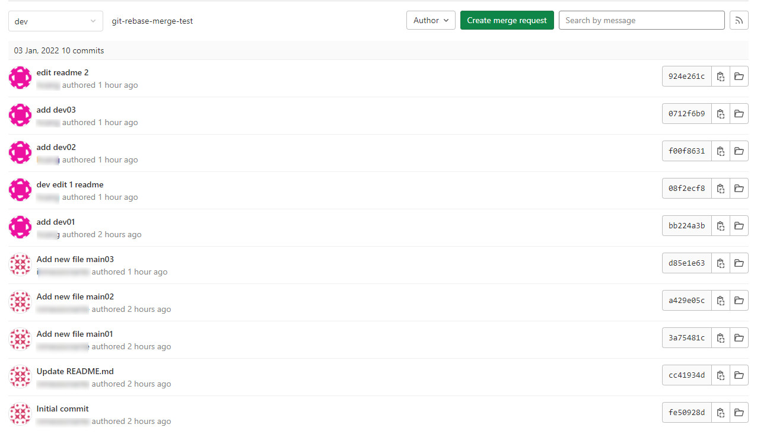This screenshot has width=770, height=437.
Task: Open the dev branch selector dropdown
Action: pos(56,21)
